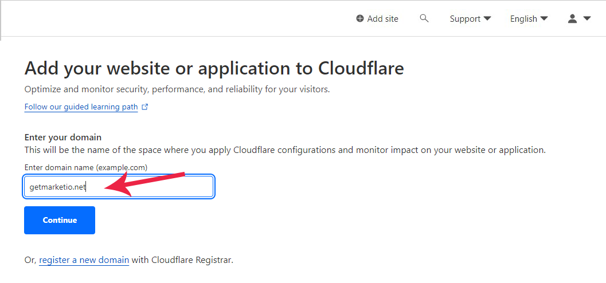The image size is (606, 283).
Task: Click the 'Enter your domain' section title
Action: click(x=63, y=137)
